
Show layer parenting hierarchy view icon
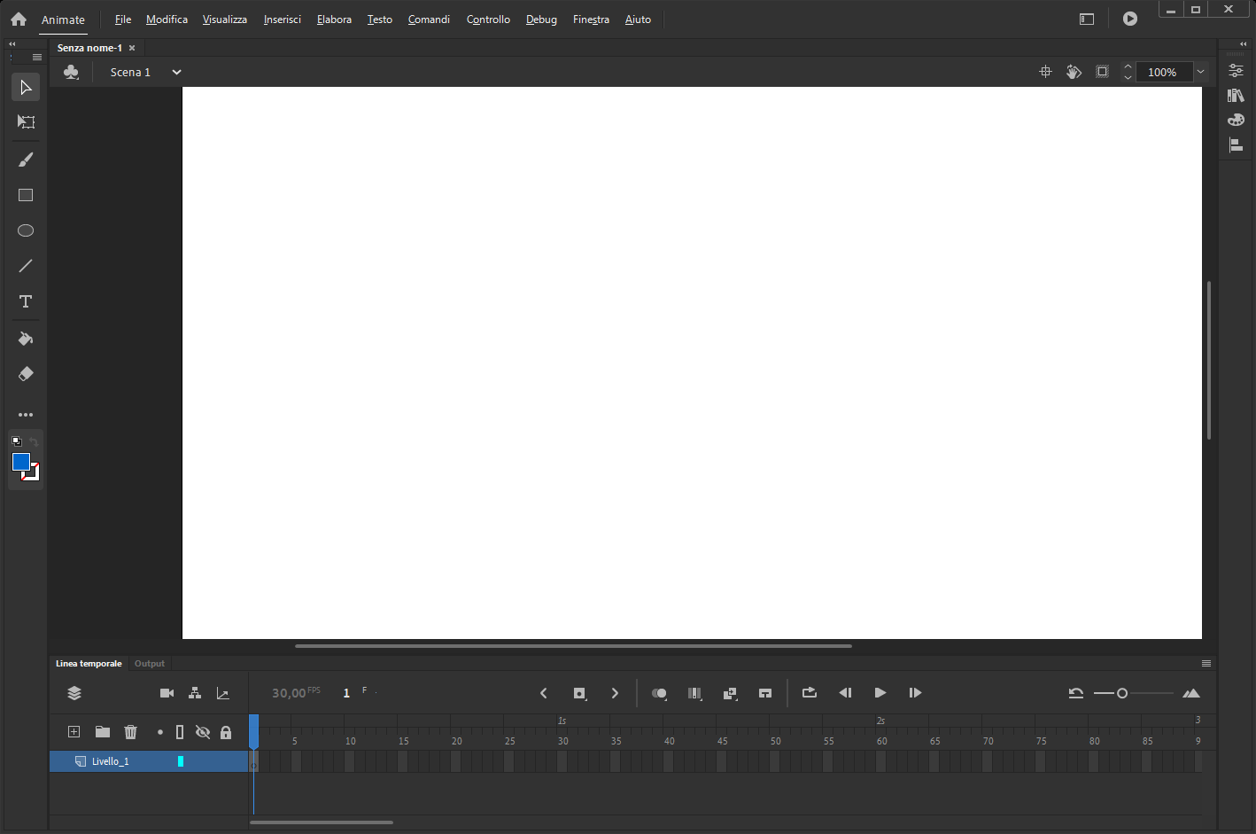click(195, 693)
